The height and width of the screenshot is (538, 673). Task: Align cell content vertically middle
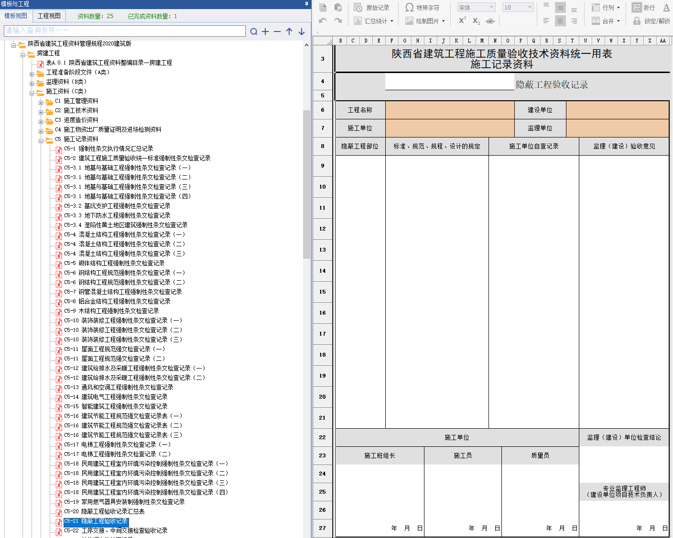560,7
